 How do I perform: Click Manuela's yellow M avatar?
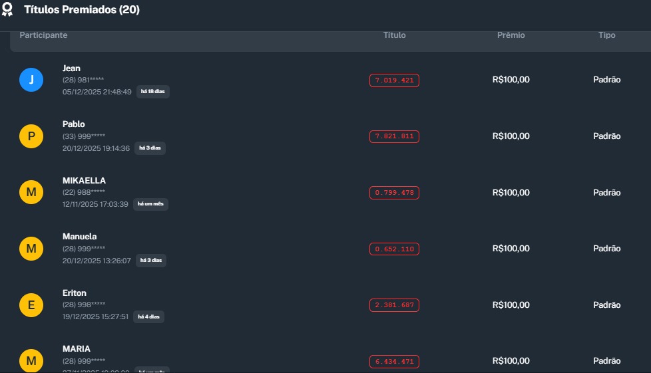[31, 249]
